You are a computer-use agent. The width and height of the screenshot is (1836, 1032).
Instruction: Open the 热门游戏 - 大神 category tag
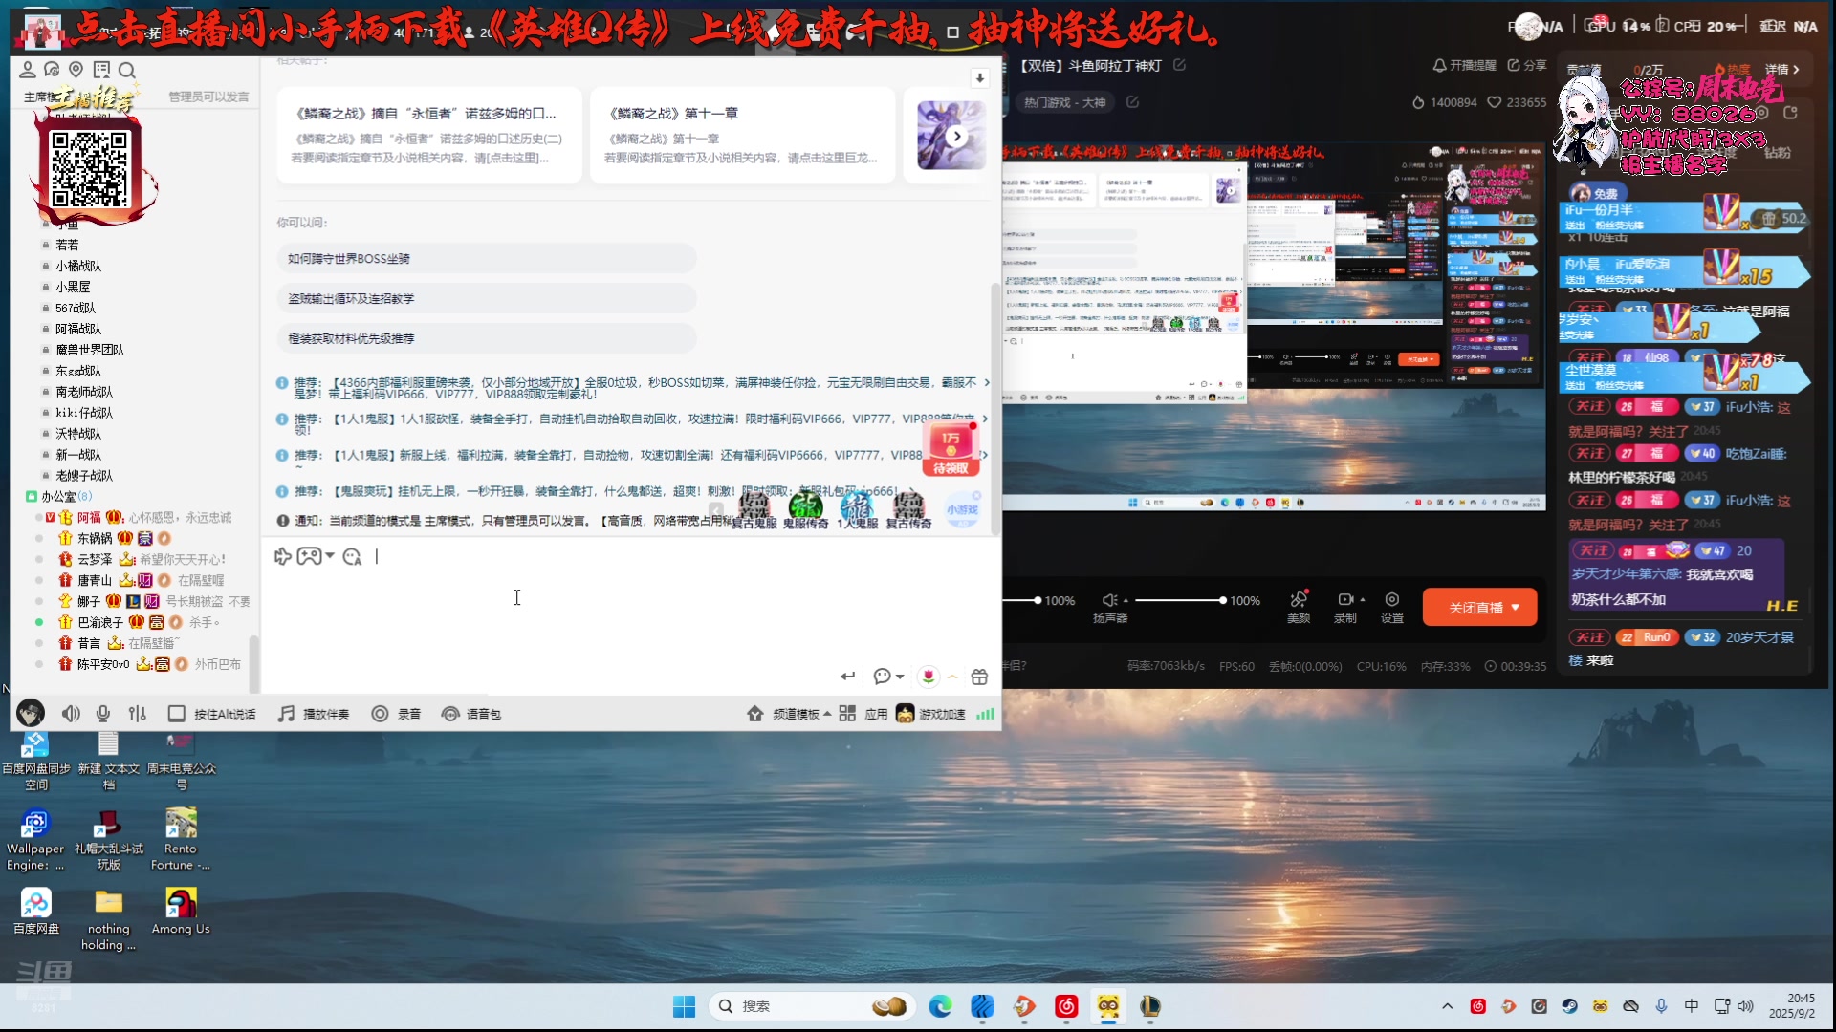[x=1064, y=102]
